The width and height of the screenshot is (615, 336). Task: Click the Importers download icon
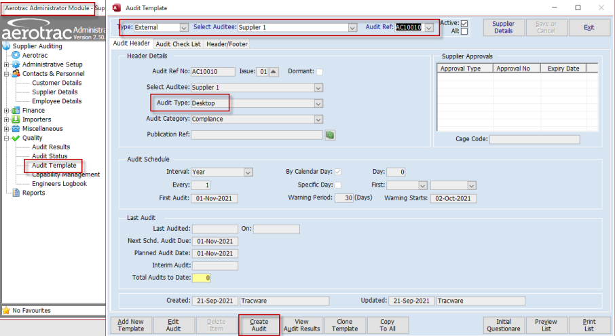tap(16, 119)
